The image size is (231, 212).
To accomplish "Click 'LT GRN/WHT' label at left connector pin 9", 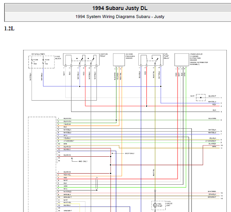I will point(69,141).
